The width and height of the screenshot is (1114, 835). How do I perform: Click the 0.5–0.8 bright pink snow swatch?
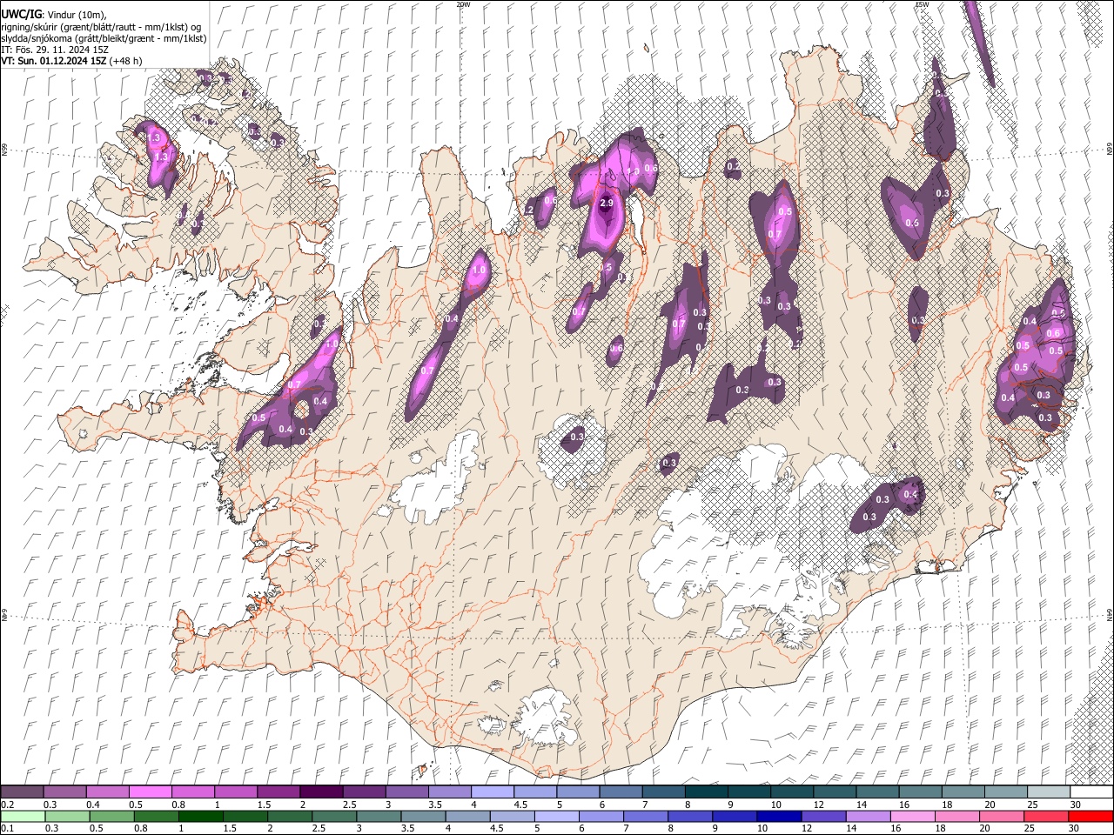coord(151,792)
